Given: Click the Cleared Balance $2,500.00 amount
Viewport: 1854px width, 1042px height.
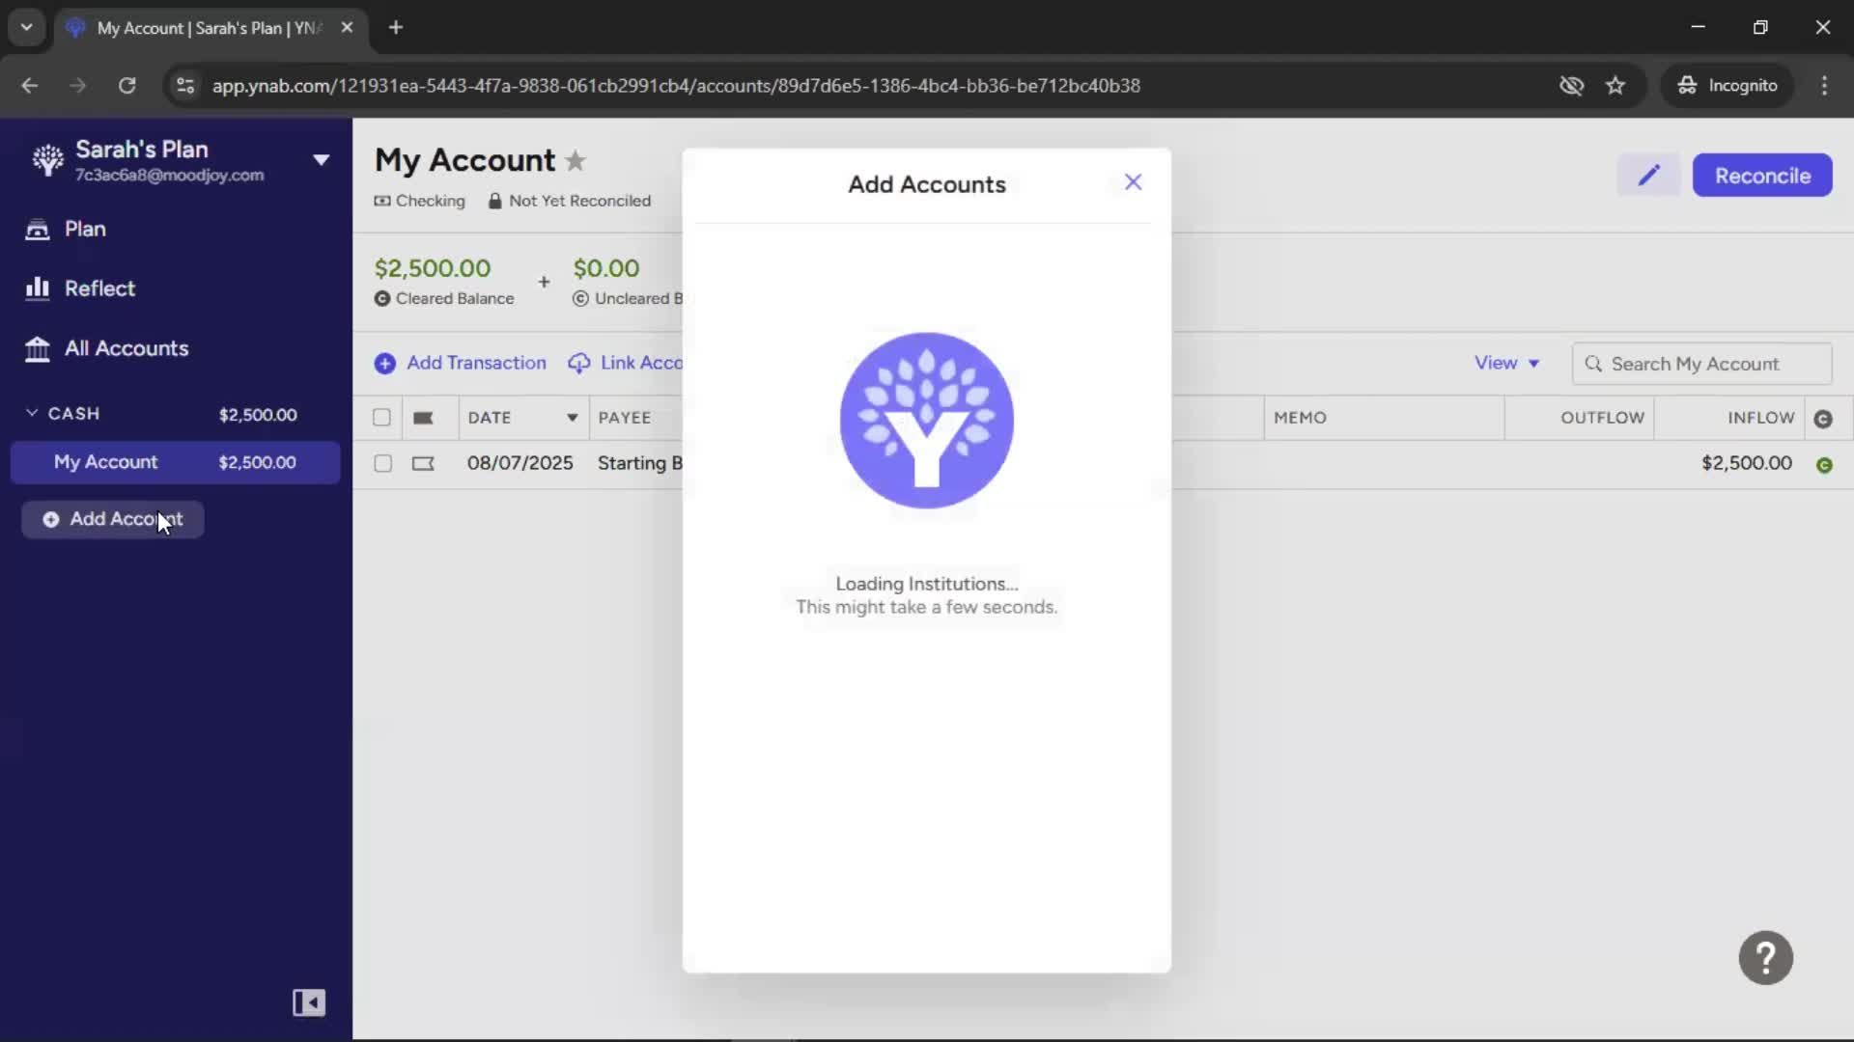Looking at the screenshot, I should pyautogui.click(x=433, y=268).
